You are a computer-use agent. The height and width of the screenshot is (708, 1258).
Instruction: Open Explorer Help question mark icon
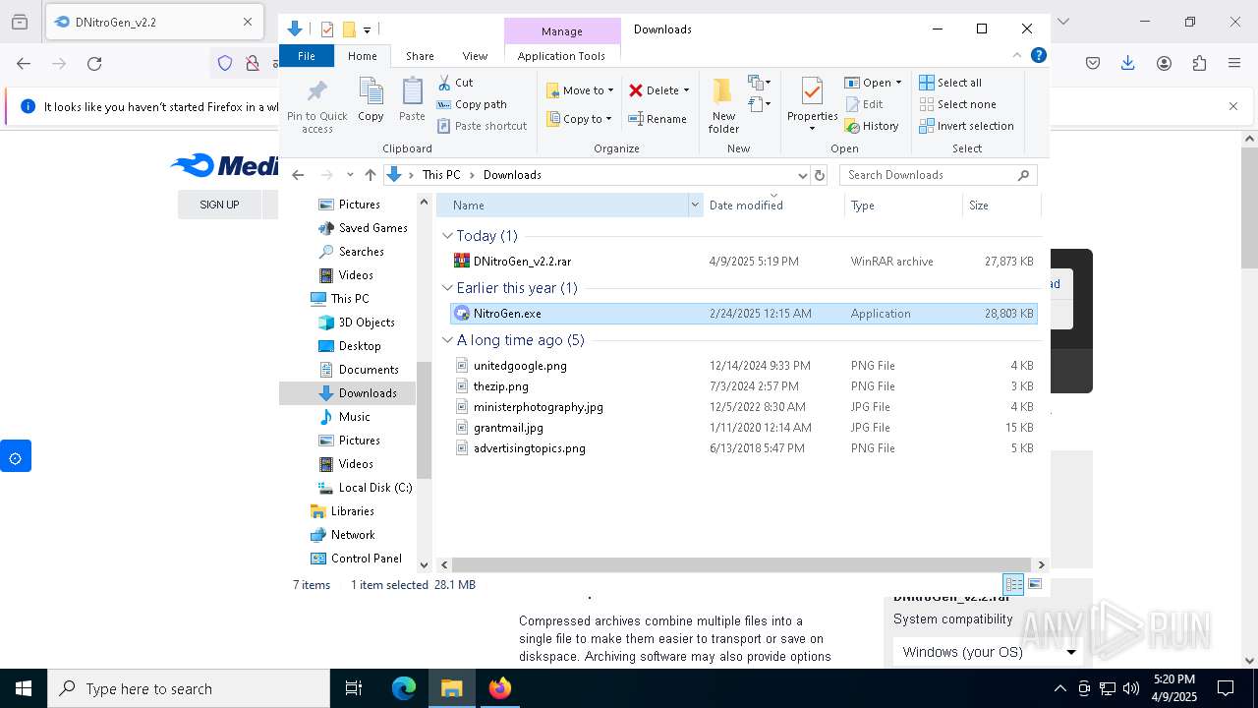tap(1038, 55)
